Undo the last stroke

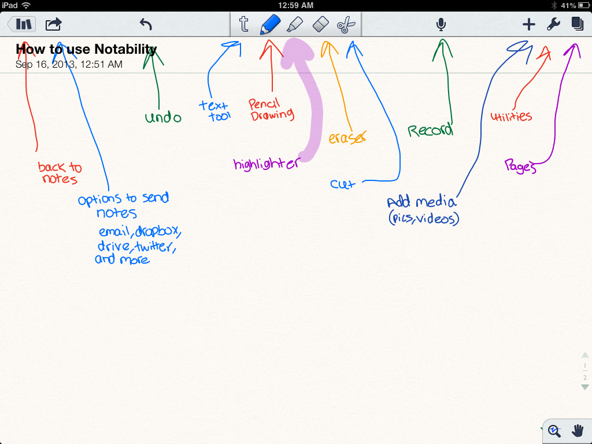coord(146,24)
